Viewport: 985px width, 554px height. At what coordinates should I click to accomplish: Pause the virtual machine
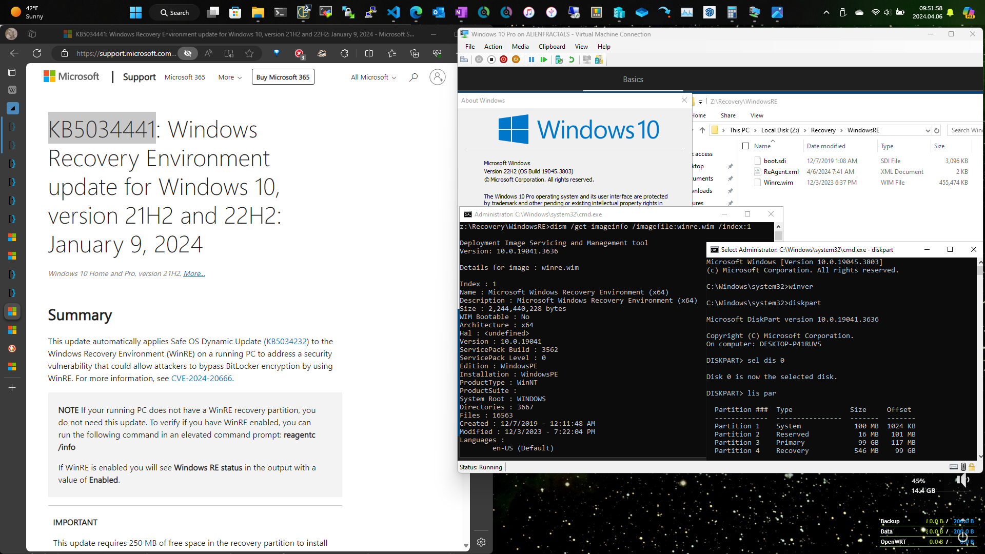point(531,60)
